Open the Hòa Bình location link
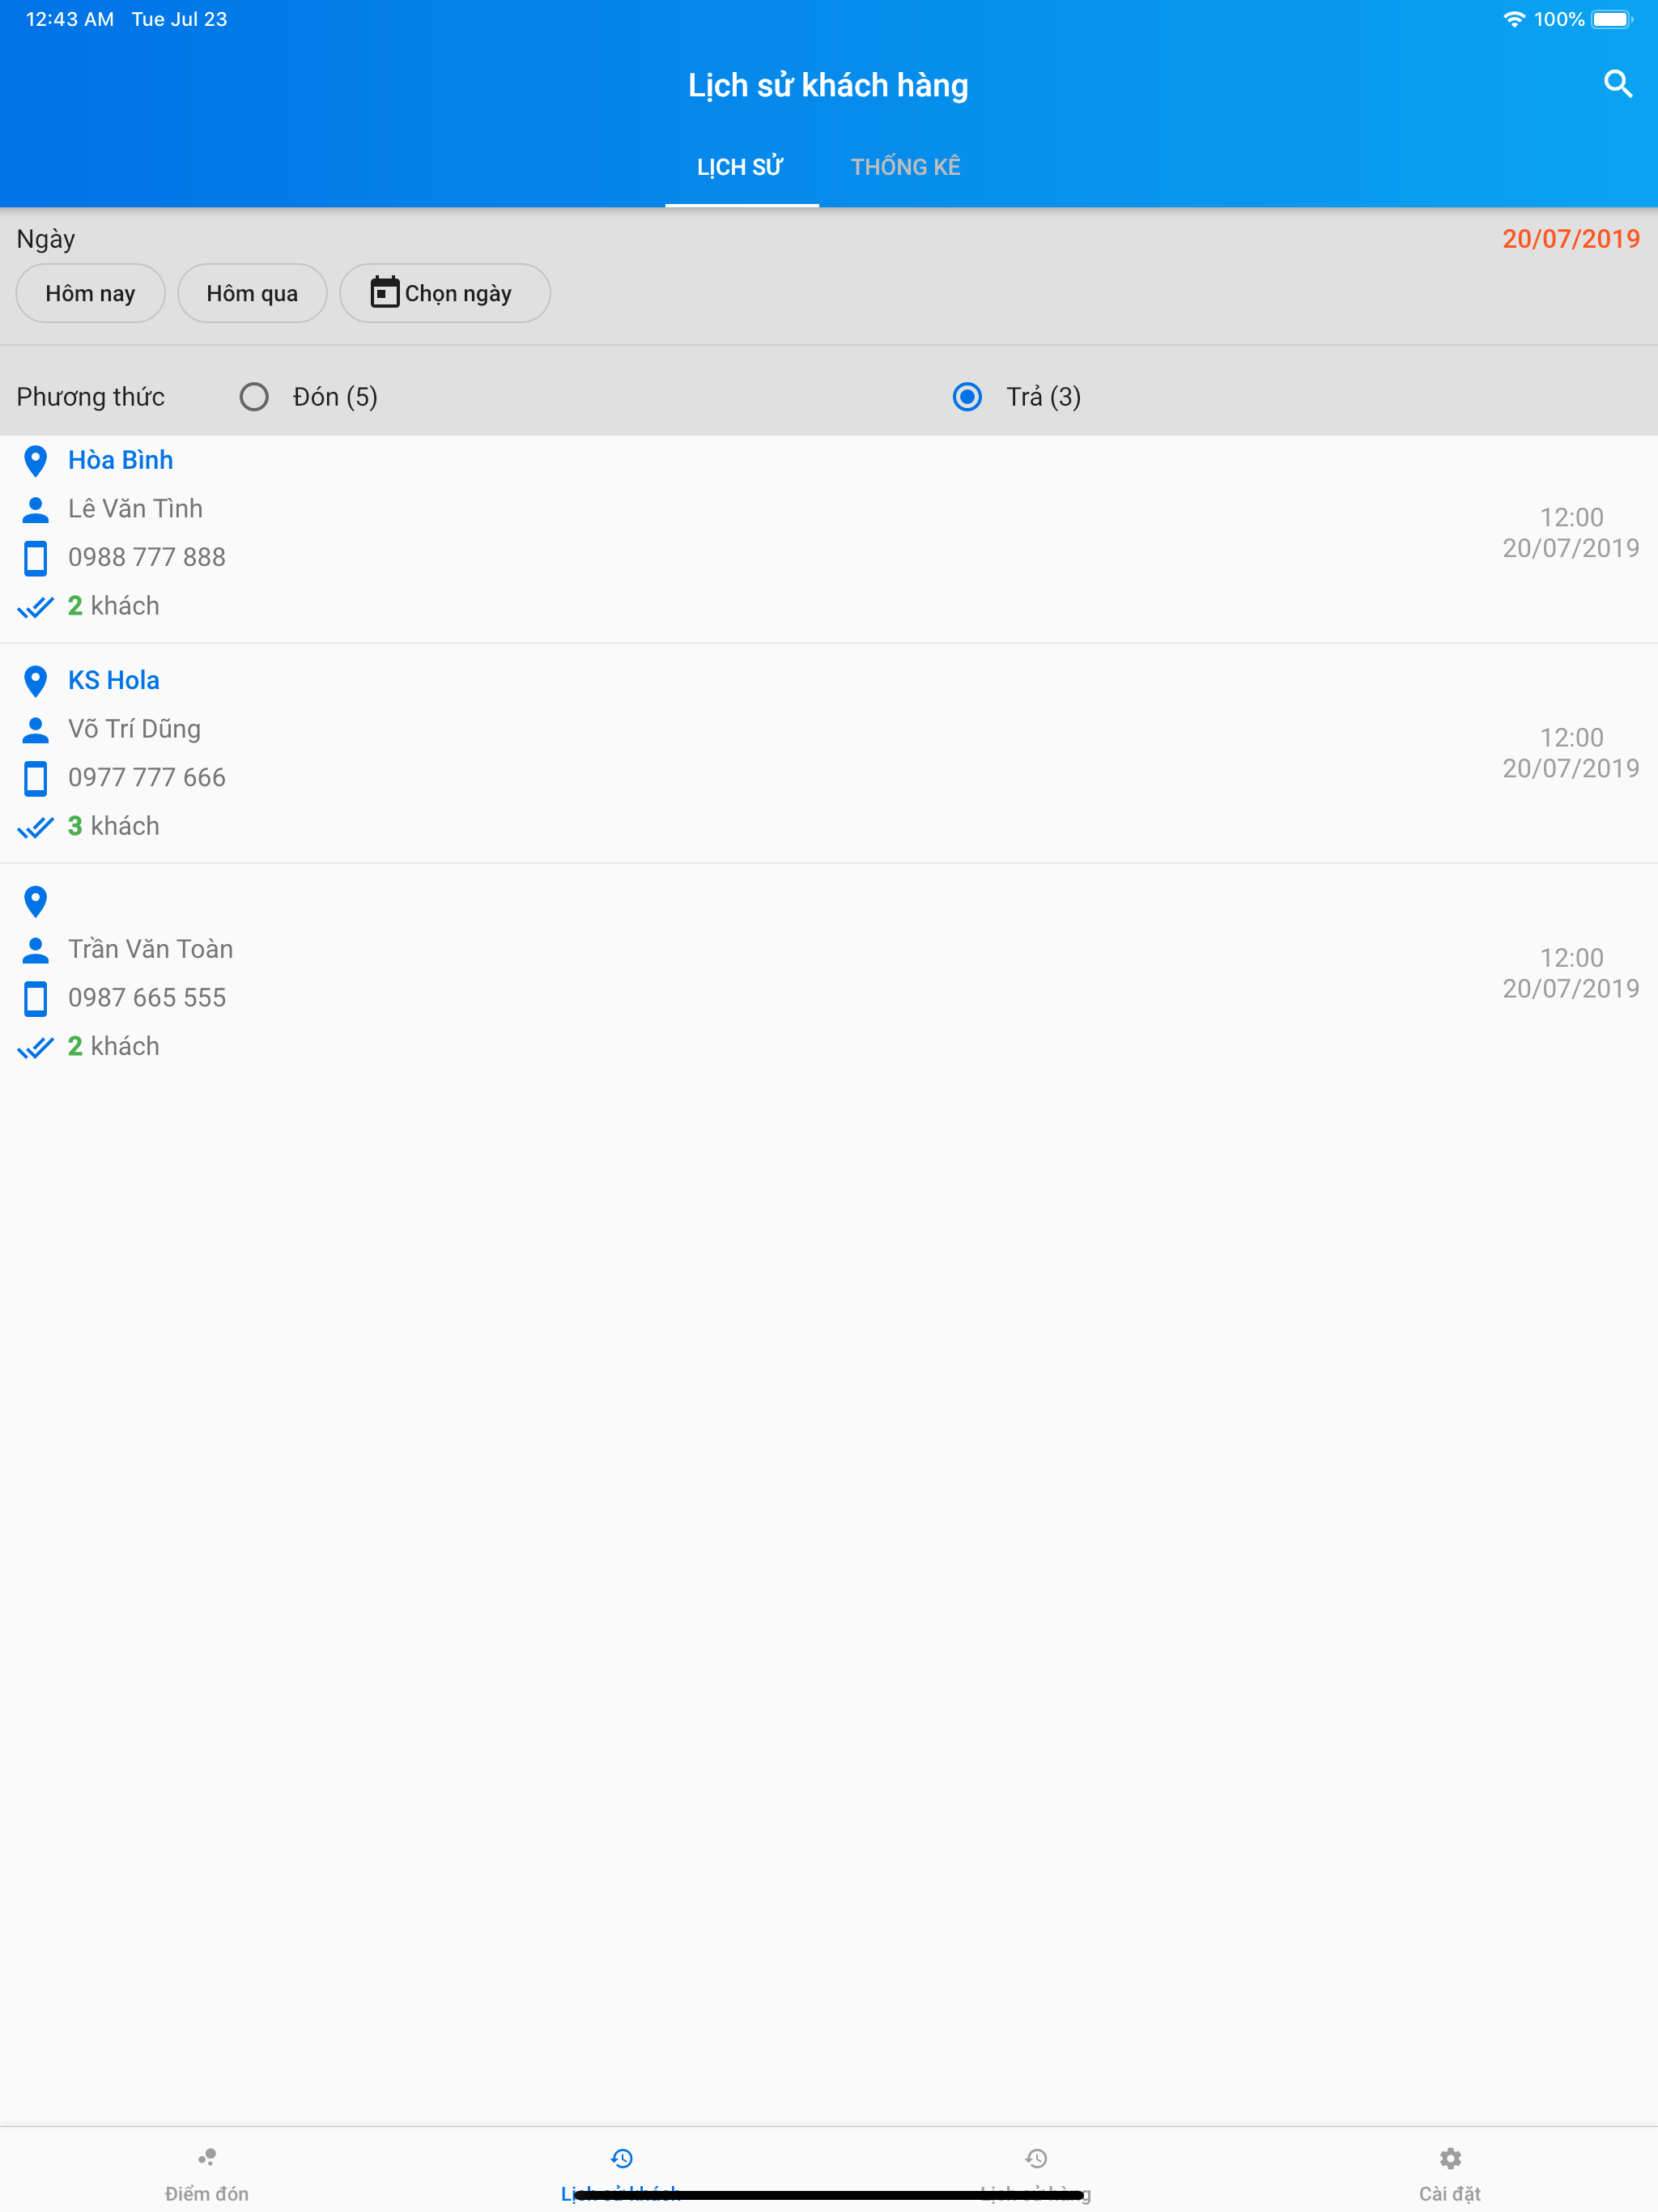The height and width of the screenshot is (2212, 1658). pos(121,460)
